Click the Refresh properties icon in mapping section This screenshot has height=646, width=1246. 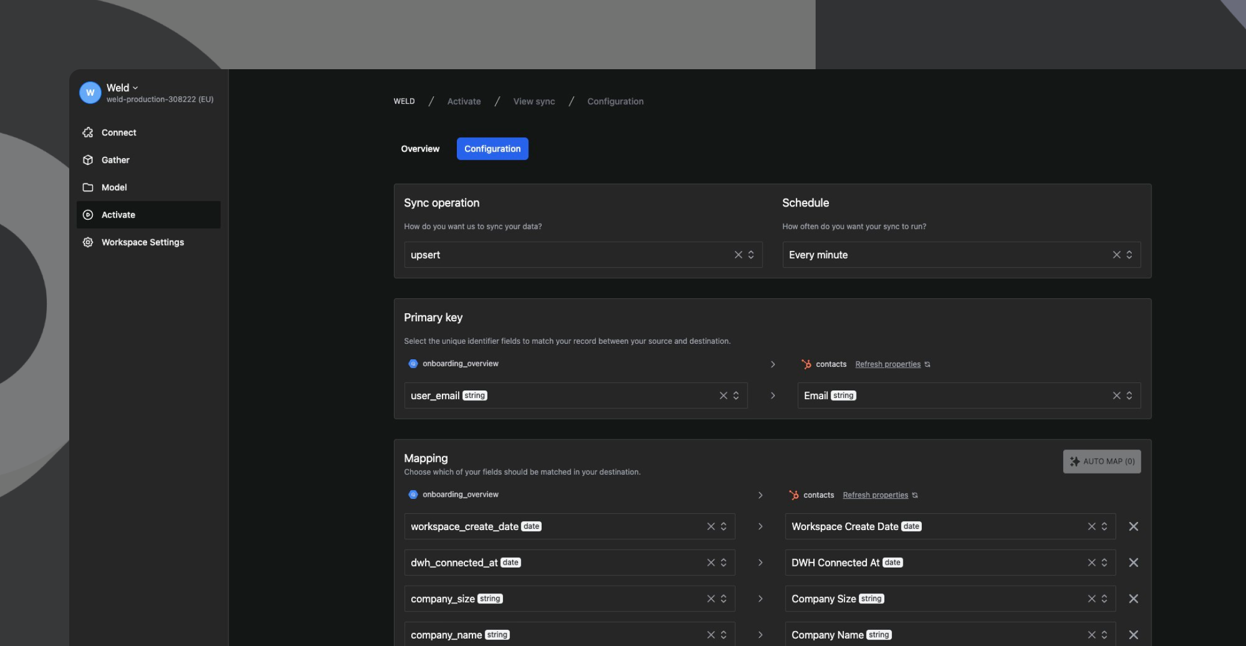pos(915,495)
